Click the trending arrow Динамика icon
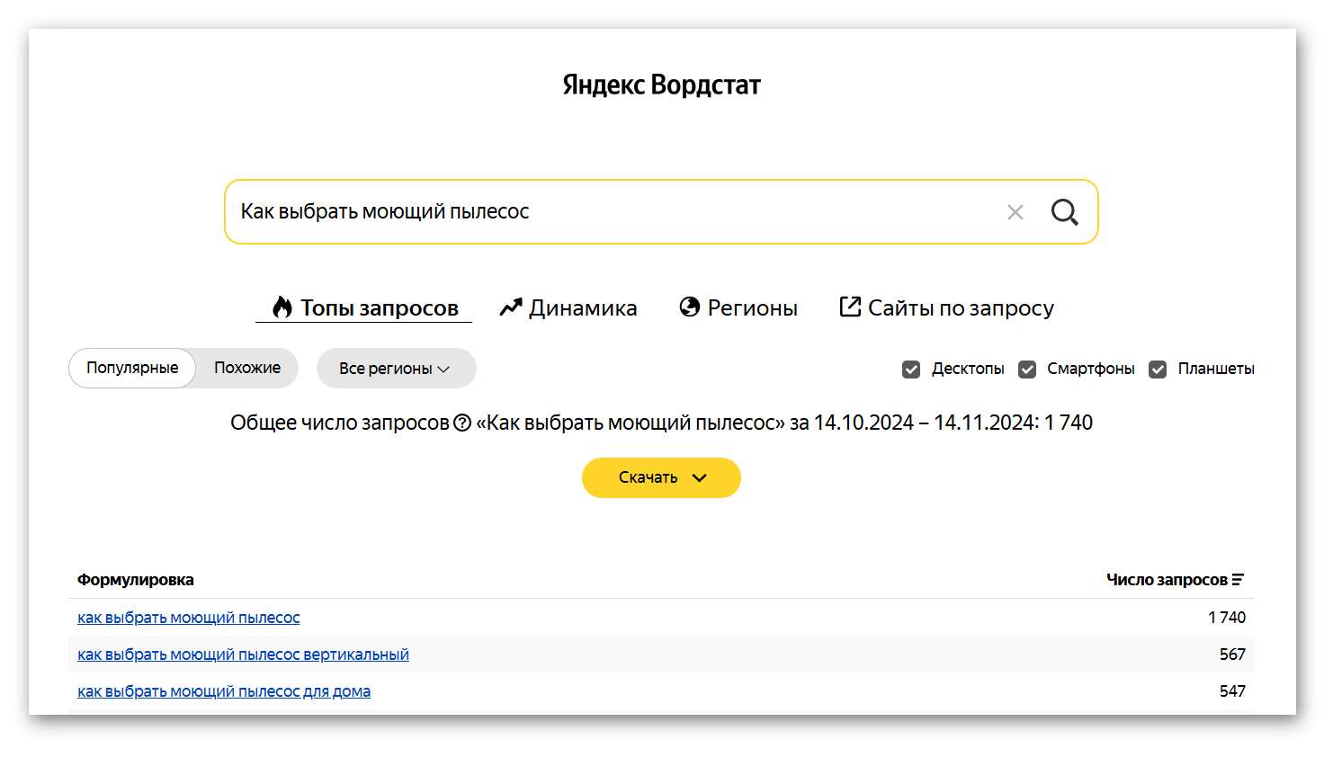 [511, 307]
